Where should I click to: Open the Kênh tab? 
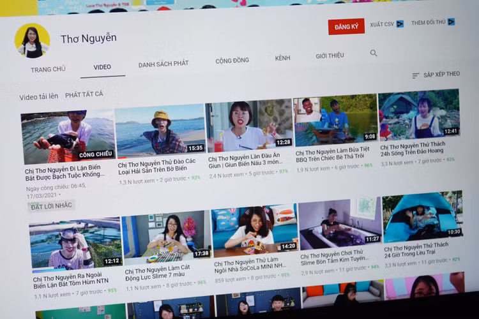click(282, 58)
